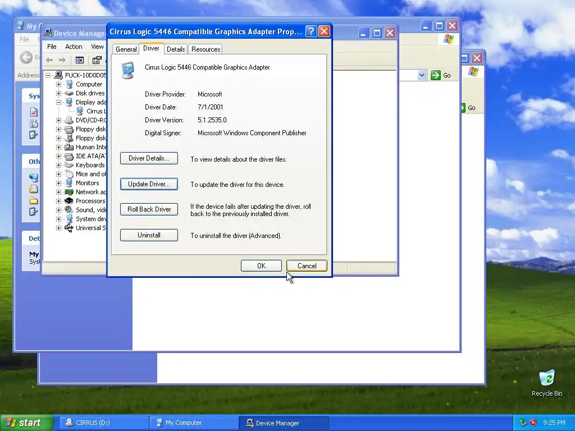Viewport: 575px width, 431px height.
Task: Open Device Manager View menu
Action: point(97,47)
